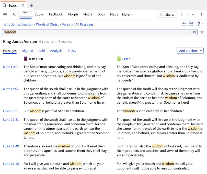This screenshot has width=207, height=174.
Task: Change the Verse search scope
Action: coord(66,25)
